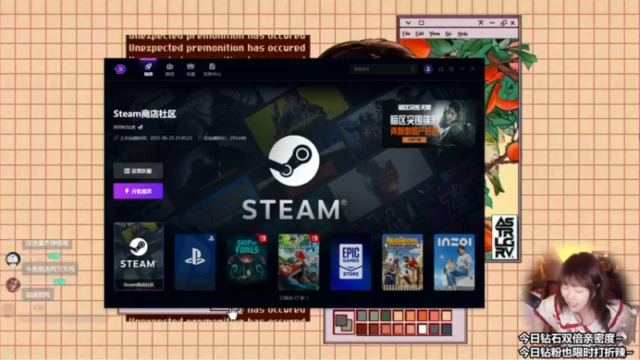This screenshot has height=360, width=640.
Task: Click retro window pin-to-top icon
Action: pyautogui.click(x=481, y=23)
